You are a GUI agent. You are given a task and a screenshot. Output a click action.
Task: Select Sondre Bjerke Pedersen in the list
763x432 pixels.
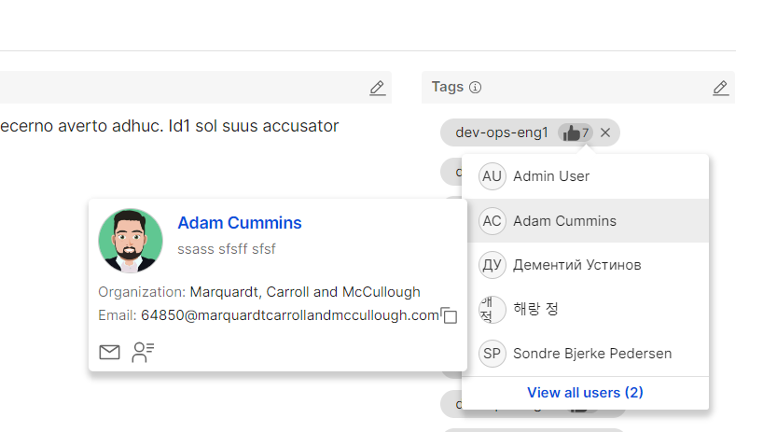click(592, 354)
